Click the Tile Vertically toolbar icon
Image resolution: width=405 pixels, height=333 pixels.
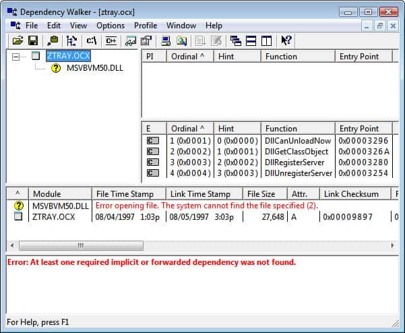(x=266, y=40)
